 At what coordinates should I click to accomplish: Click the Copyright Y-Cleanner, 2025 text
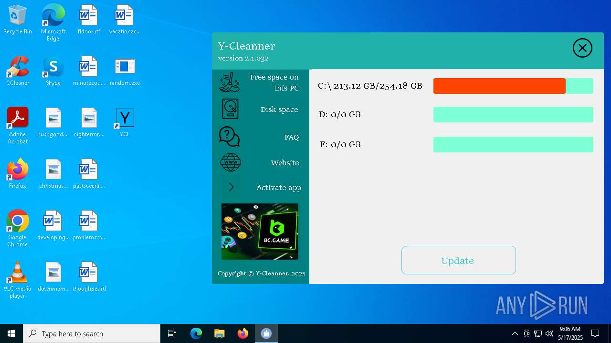(x=261, y=273)
